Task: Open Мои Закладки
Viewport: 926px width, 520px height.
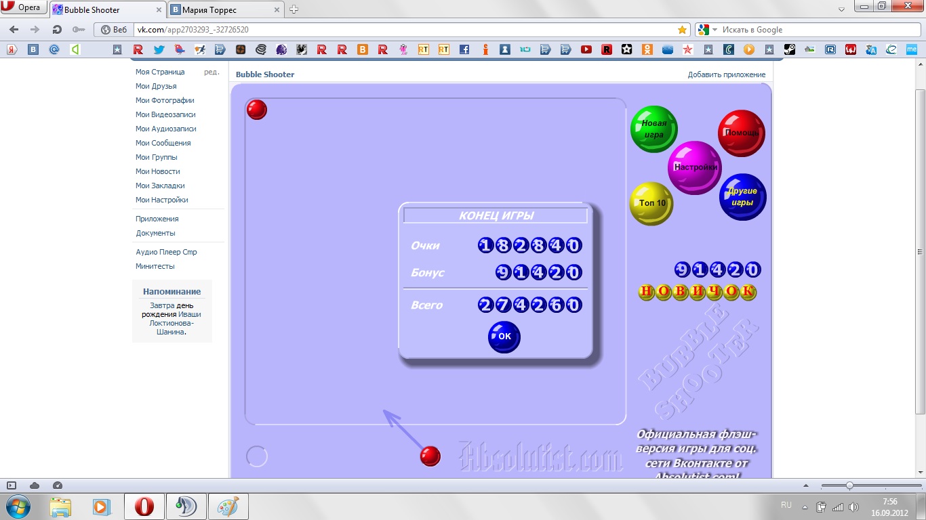Action: tap(160, 186)
